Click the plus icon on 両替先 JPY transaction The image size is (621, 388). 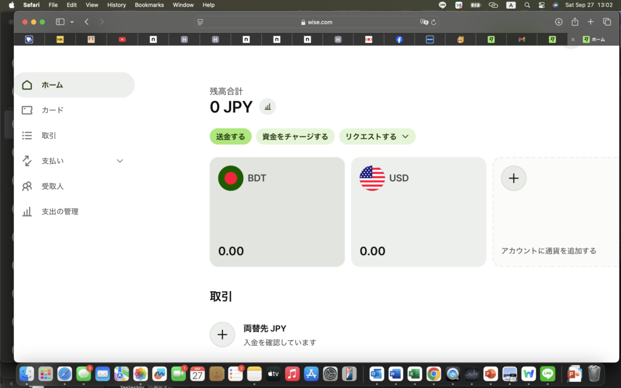(x=223, y=334)
